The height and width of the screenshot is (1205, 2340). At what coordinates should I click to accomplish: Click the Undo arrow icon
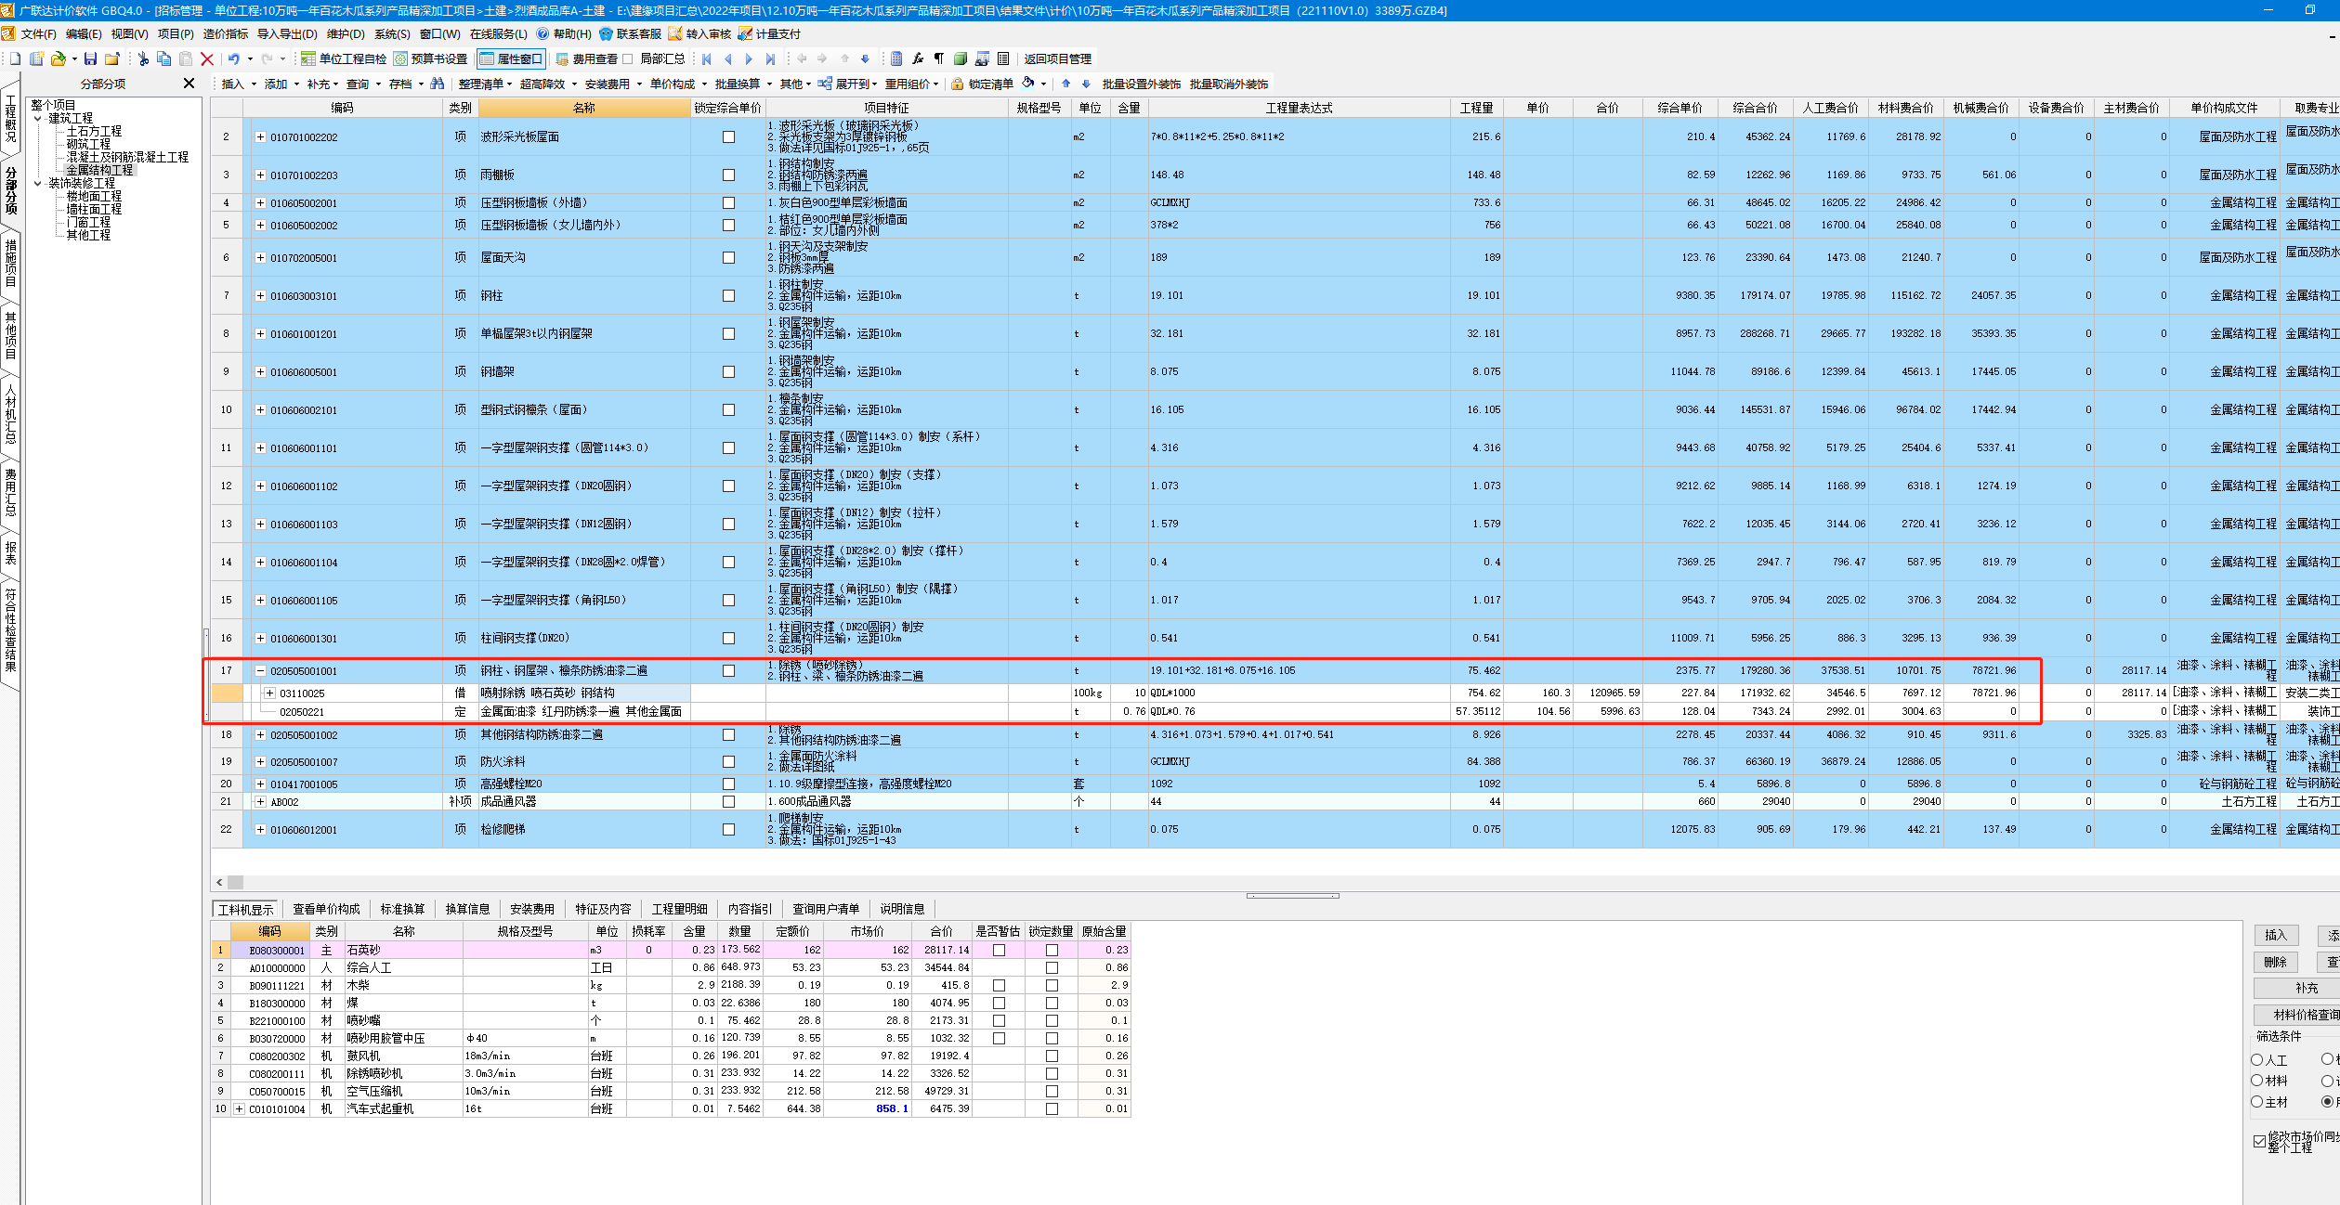click(234, 58)
